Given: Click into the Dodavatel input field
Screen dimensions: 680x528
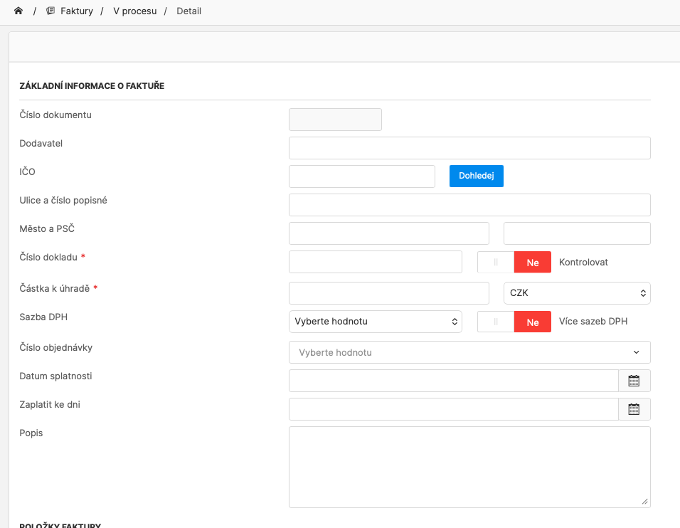Looking at the screenshot, I should coord(469,148).
